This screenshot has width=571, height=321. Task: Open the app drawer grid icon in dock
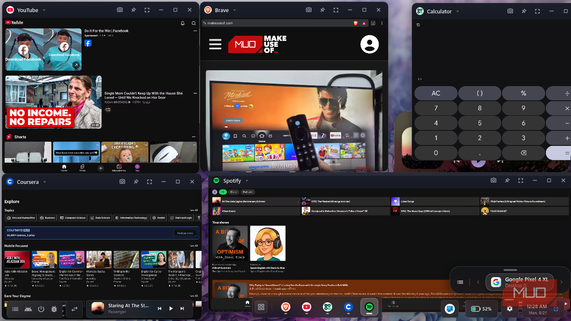(x=261, y=307)
